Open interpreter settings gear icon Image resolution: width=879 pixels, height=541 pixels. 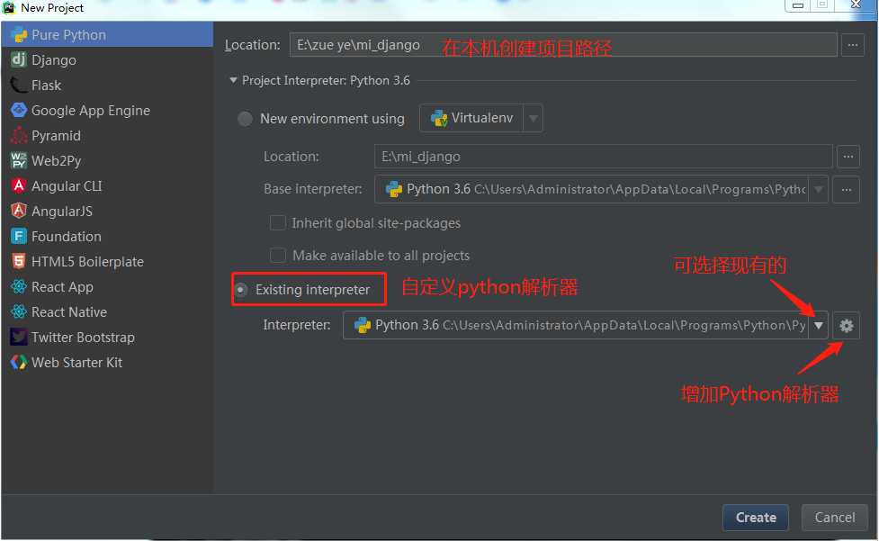pyautogui.click(x=846, y=325)
